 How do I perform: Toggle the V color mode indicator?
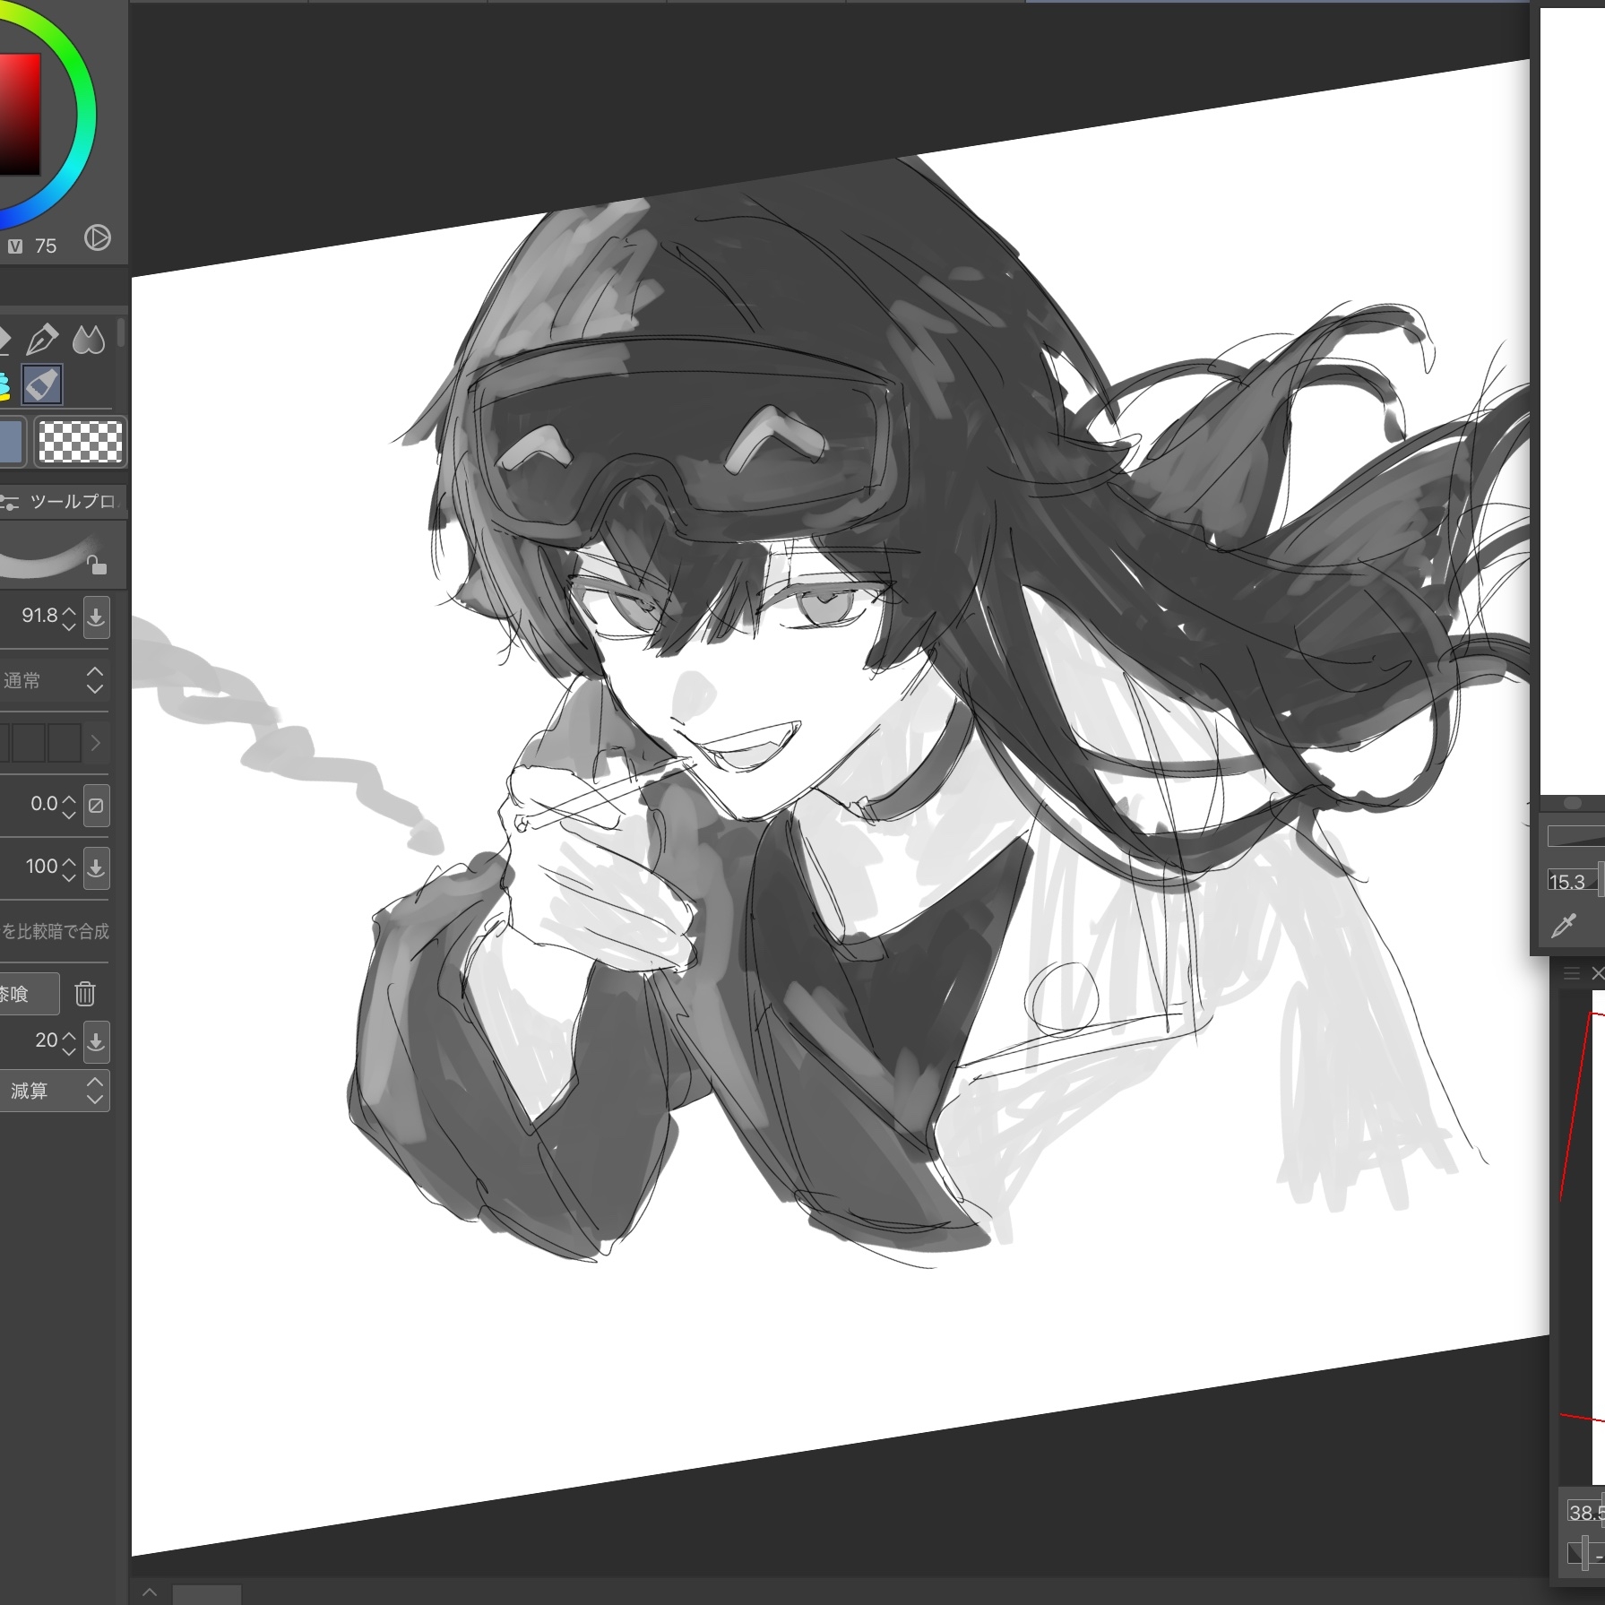pos(15,246)
